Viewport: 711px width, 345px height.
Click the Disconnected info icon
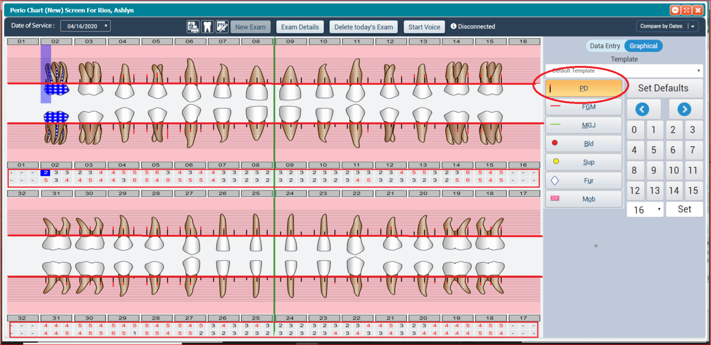(x=453, y=27)
